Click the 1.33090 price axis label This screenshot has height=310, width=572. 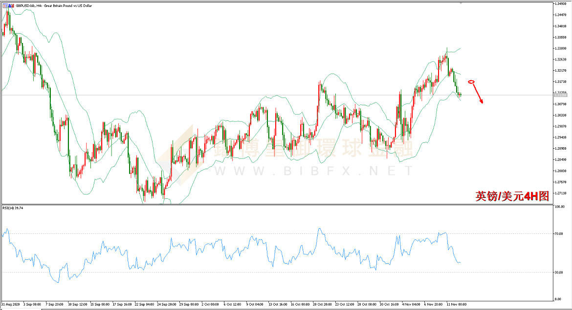[560, 48]
